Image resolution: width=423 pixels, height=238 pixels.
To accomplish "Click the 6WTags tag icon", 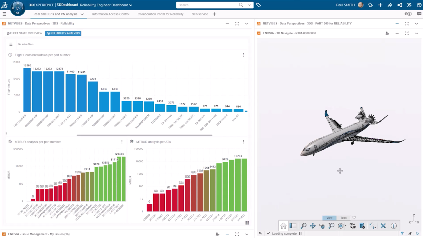I will (x=259, y=5).
